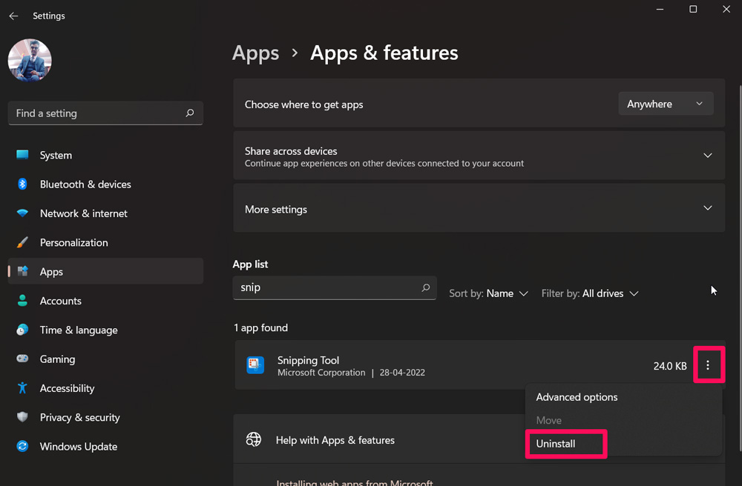742x486 pixels.
Task: Open the Anywhere dropdown for app sources
Action: 666,104
